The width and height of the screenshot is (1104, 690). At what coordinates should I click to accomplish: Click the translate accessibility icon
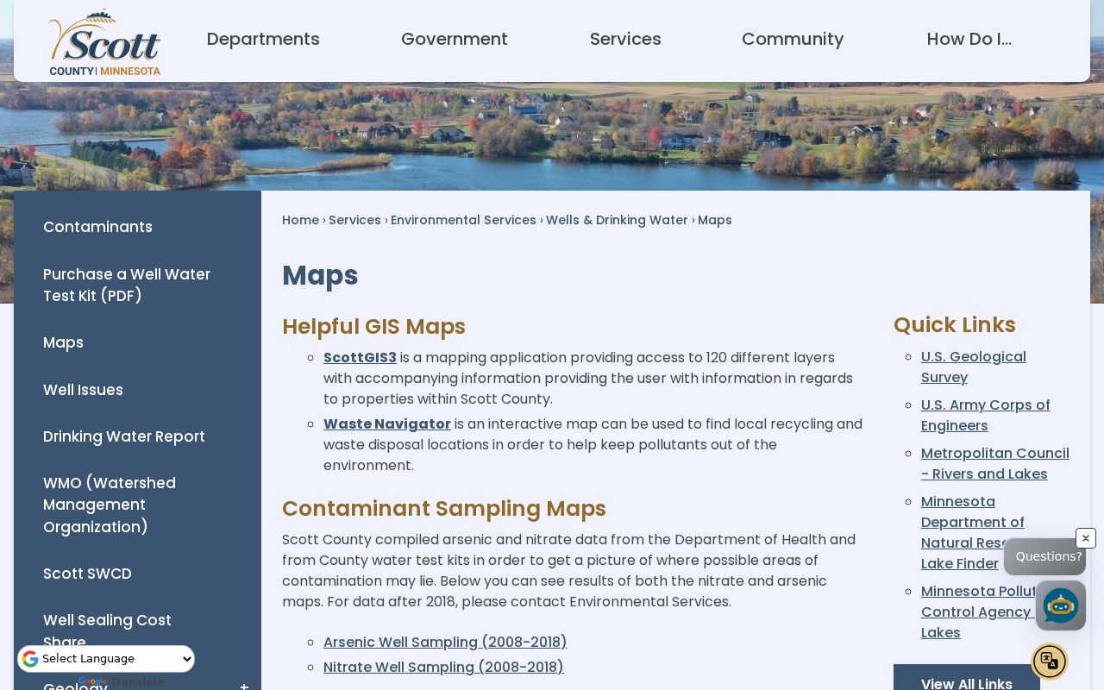coord(1050,662)
